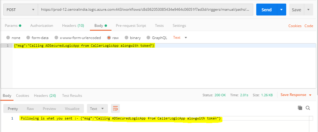Screen dimensions: 318x132
Task: Choose the binary body radio button
Action: tap(126, 38)
